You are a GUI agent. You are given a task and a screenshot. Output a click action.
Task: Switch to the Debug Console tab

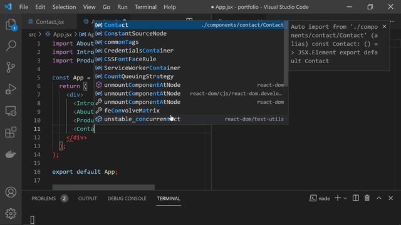point(127,199)
